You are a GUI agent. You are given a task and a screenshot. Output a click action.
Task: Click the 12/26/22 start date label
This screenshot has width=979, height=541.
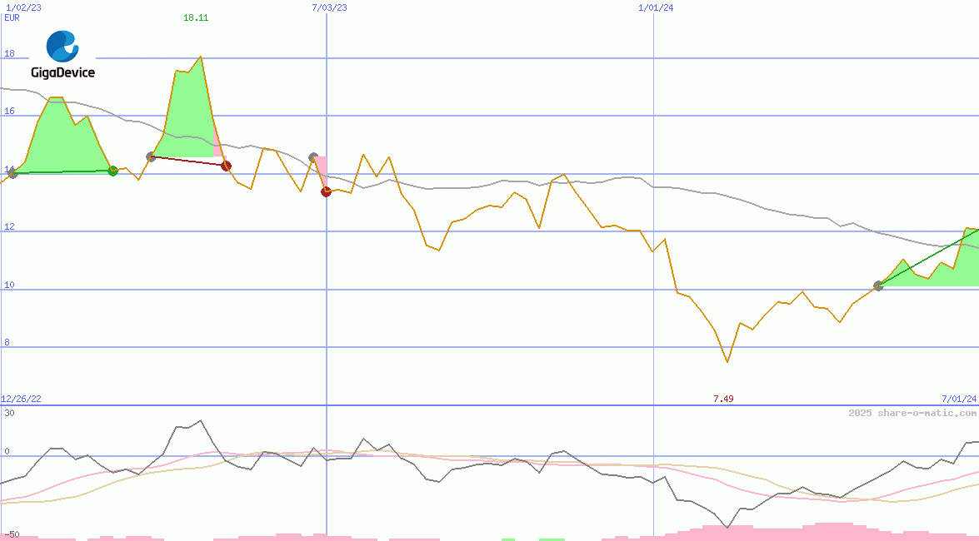click(21, 399)
